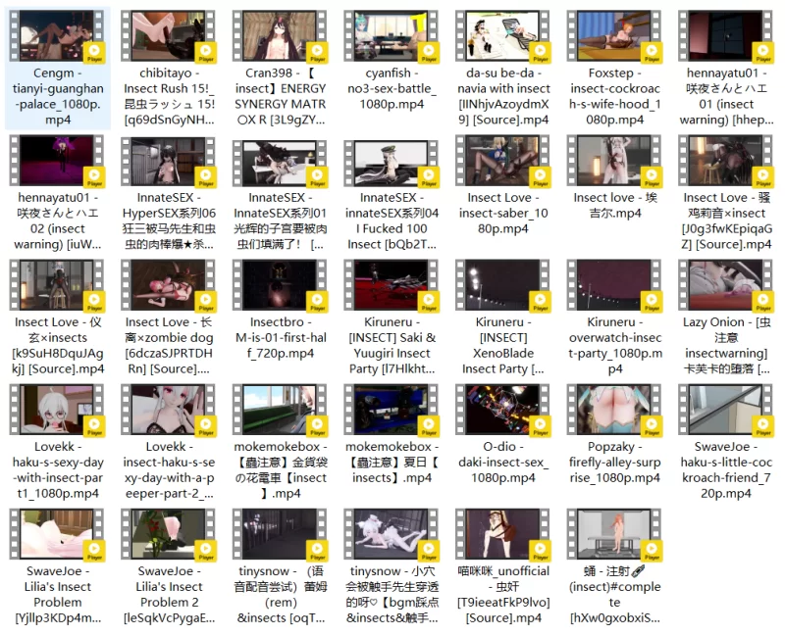Select Insect Love 仪玄×insects video icon
This screenshot has height=636, width=785.
click(57, 284)
